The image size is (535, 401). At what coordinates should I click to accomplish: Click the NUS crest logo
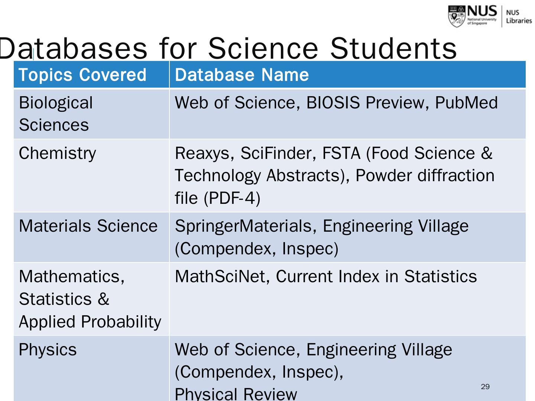coord(456,17)
